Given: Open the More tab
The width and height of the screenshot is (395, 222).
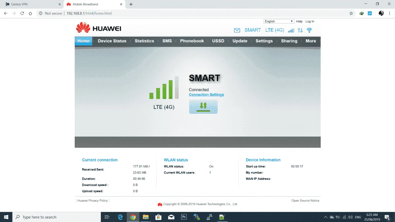Looking at the screenshot, I should (311, 41).
